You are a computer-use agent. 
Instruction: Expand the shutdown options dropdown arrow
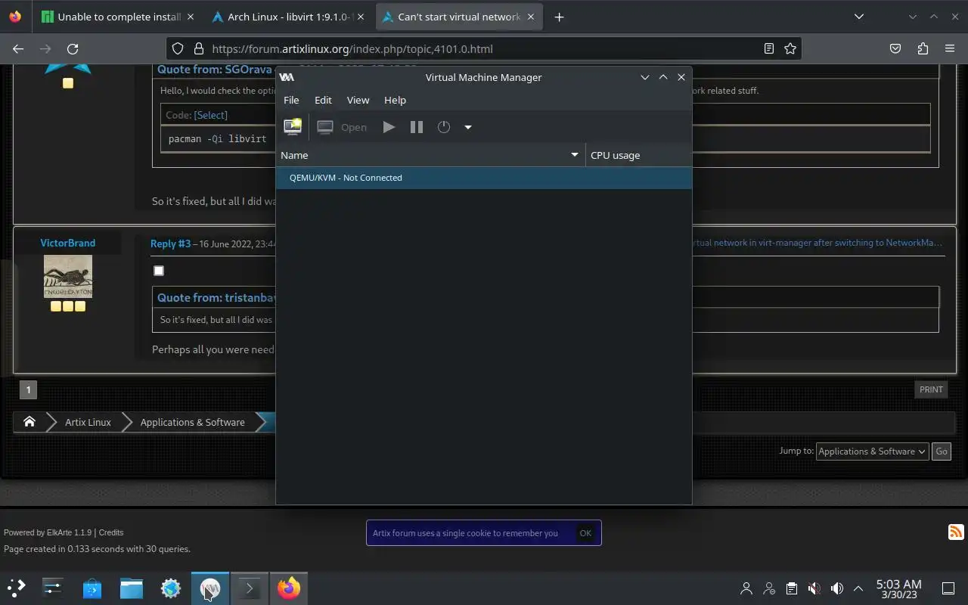(468, 127)
